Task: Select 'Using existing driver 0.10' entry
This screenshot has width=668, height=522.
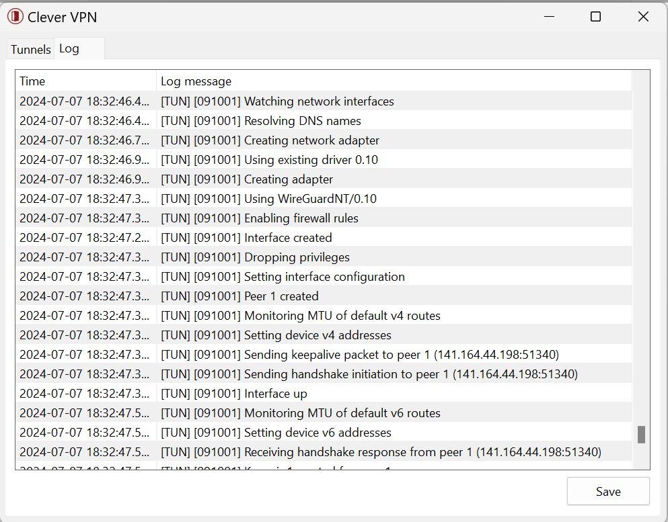Action: pos(324,160)
